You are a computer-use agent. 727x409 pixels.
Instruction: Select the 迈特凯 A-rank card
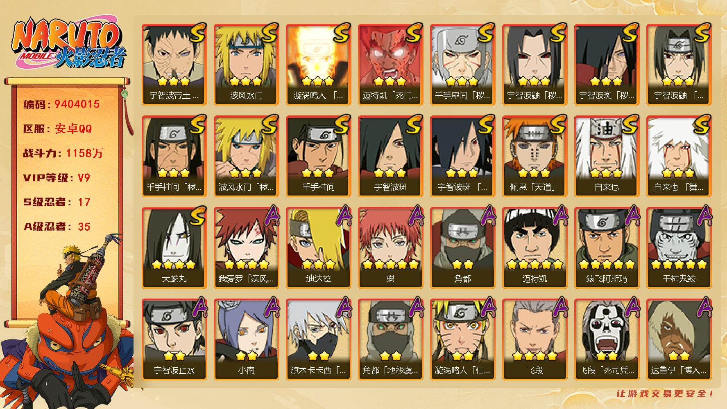coord(534,248)
